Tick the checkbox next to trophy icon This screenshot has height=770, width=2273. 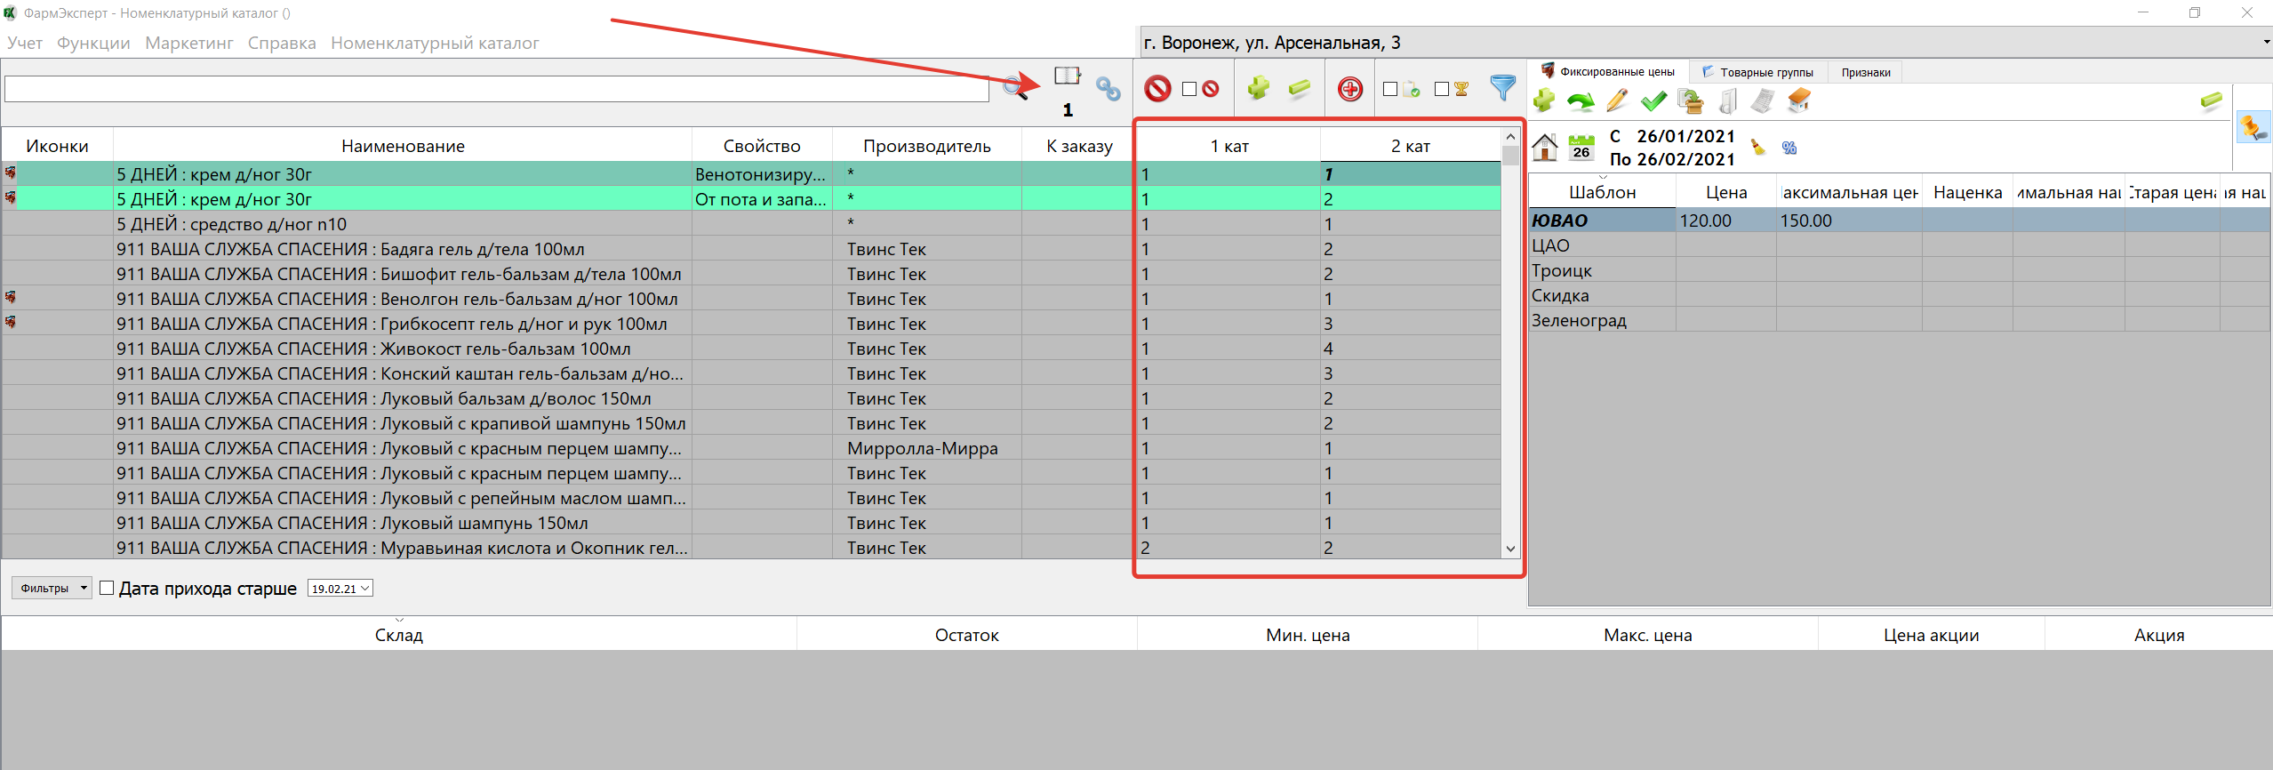click(x=1442, y=89)
